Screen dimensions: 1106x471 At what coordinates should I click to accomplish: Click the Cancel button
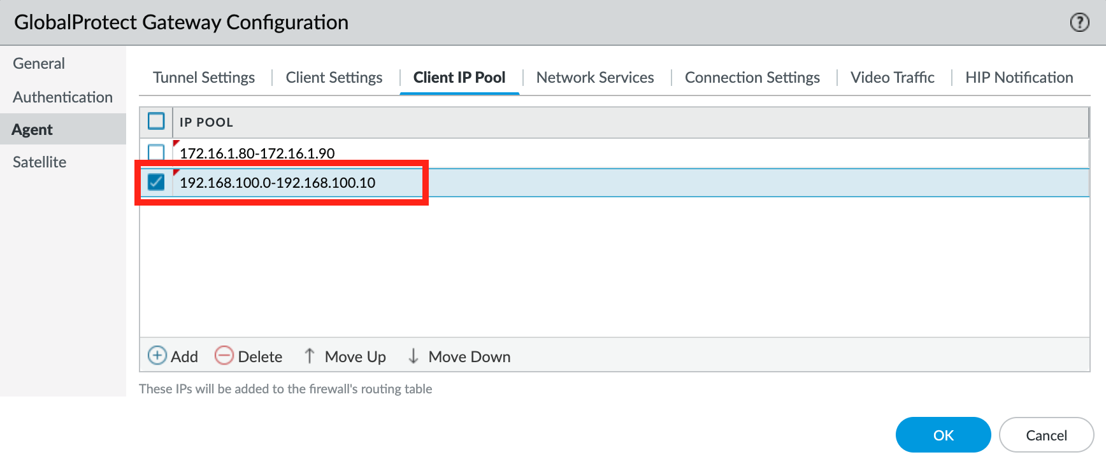(x=1046, y=435)
